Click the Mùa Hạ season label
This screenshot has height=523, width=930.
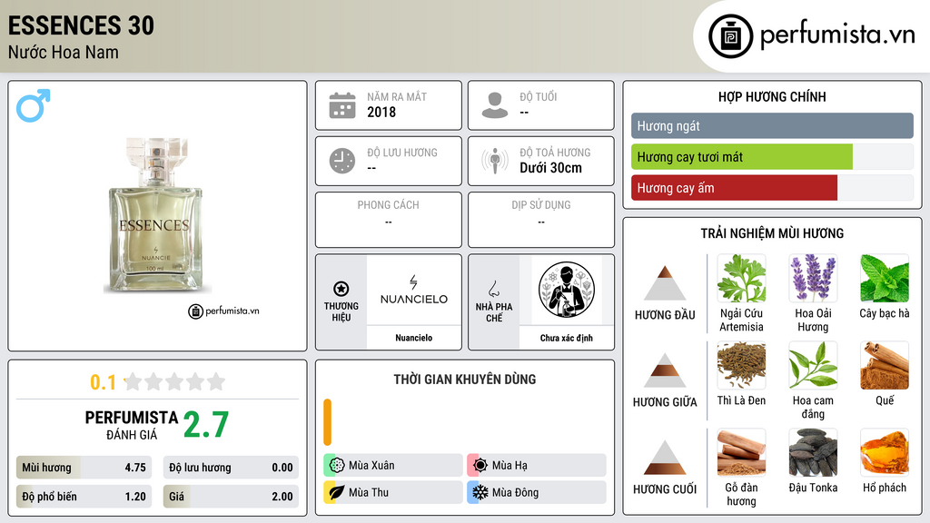click(510, 466)
